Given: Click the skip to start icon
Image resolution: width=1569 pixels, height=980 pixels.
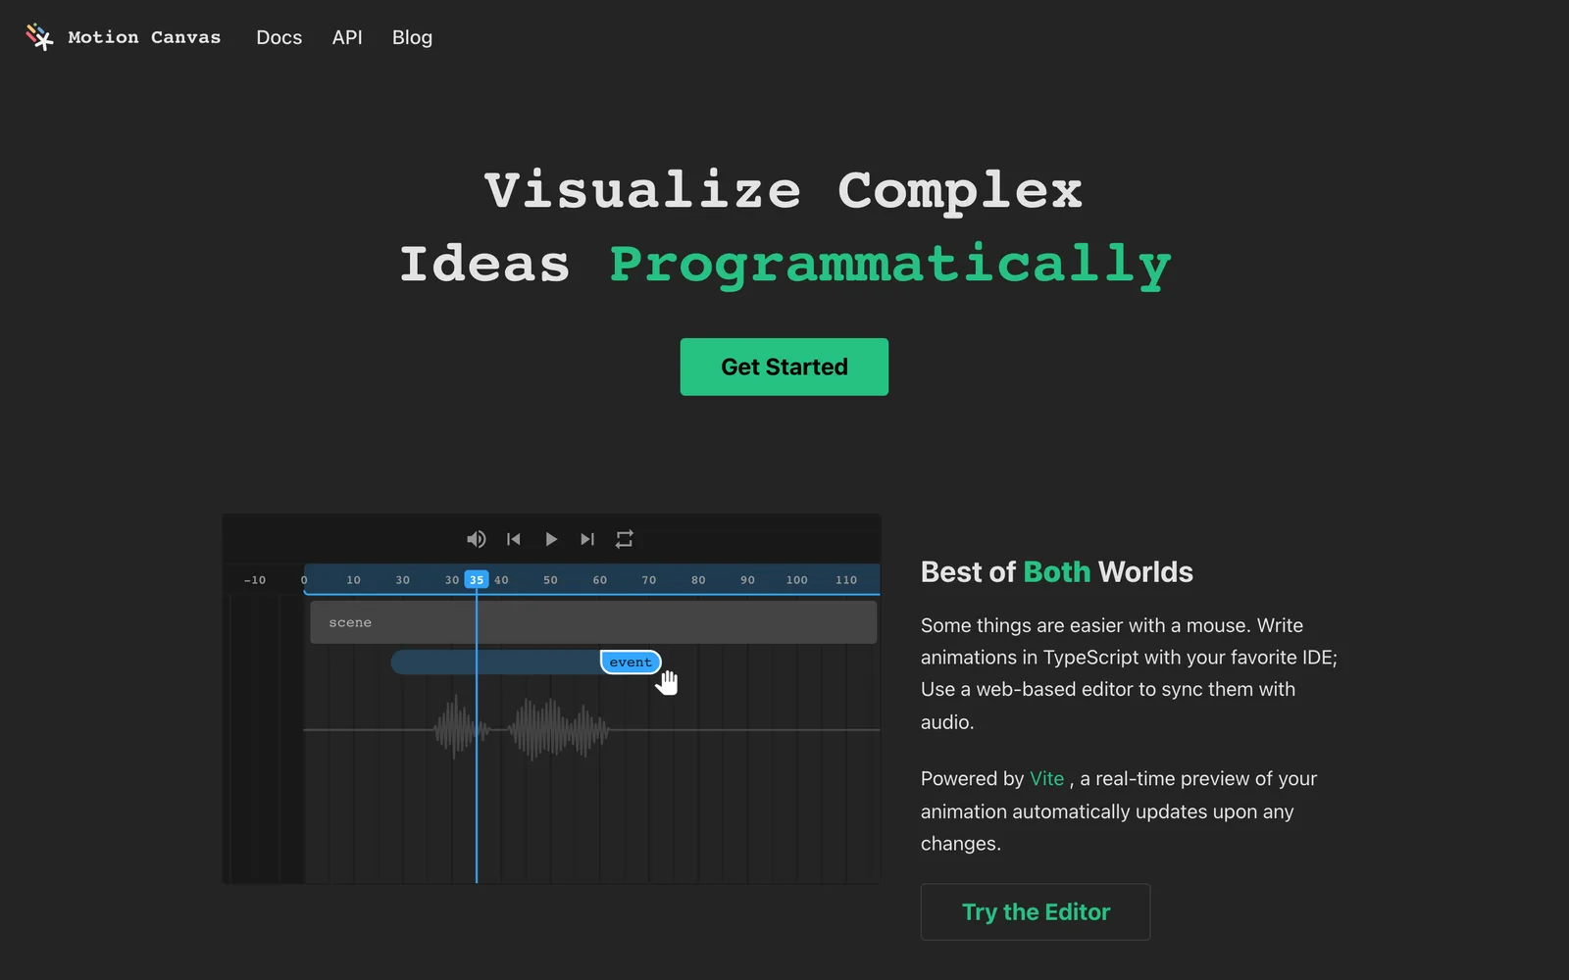Looking at the screenshot, I should (513, 539).
